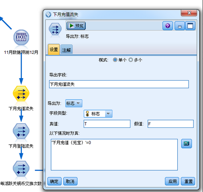This screenshot has width=203, height=192.
Task: Click the 导出字段 name input field
Action: click(x=119, y=84)
